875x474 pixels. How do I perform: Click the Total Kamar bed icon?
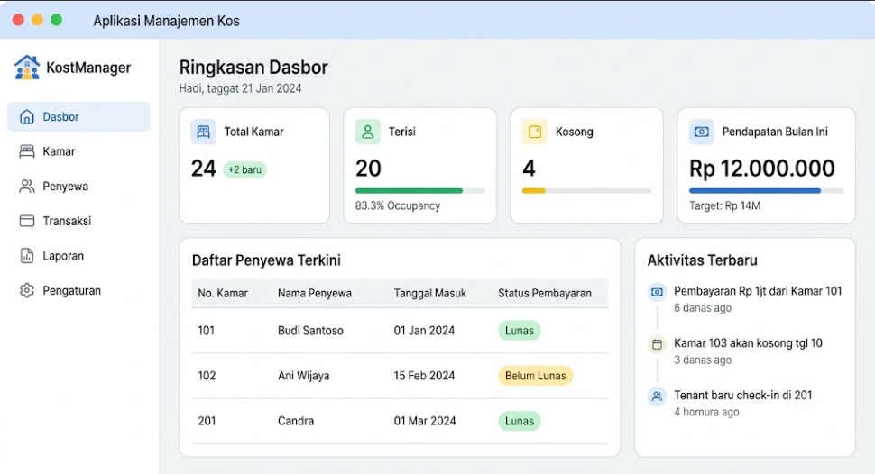point(203,132)
